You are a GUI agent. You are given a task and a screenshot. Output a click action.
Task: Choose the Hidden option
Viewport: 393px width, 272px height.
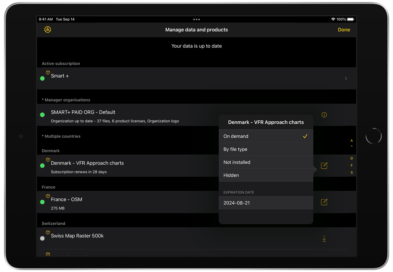(266, 175)
